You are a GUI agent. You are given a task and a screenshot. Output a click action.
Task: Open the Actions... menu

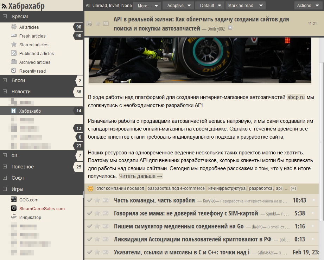click(308, 6)
